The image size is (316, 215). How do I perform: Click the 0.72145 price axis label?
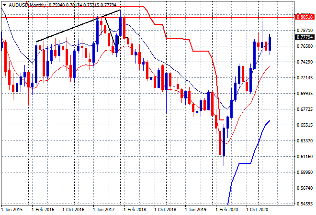pos(305,77)
